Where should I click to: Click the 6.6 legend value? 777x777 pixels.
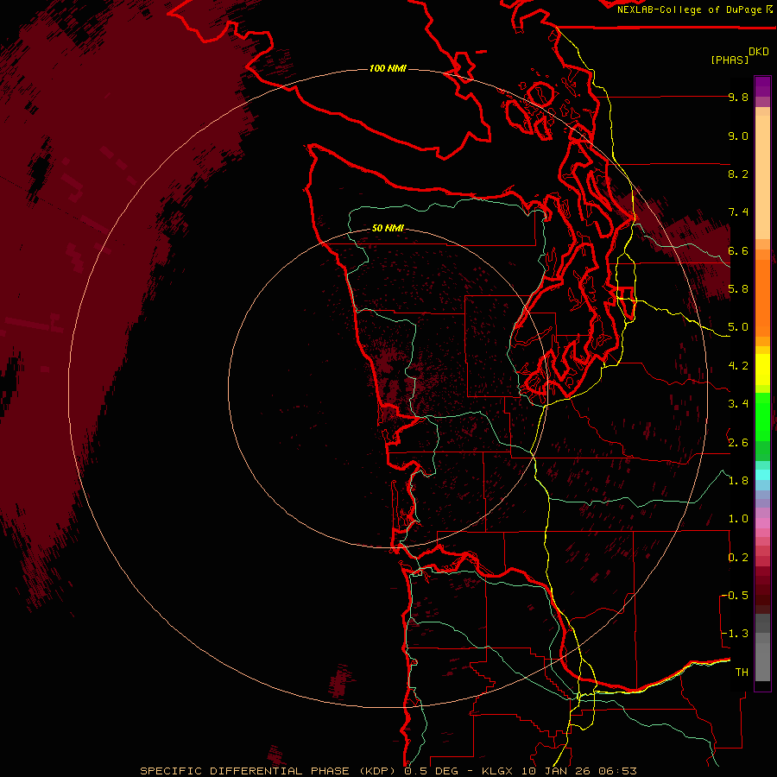tap(738, 250)
